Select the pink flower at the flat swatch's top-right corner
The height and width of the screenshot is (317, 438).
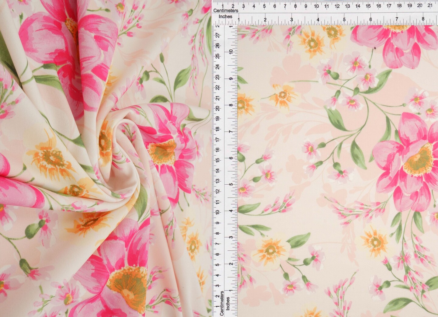click(x=395, y=43)
